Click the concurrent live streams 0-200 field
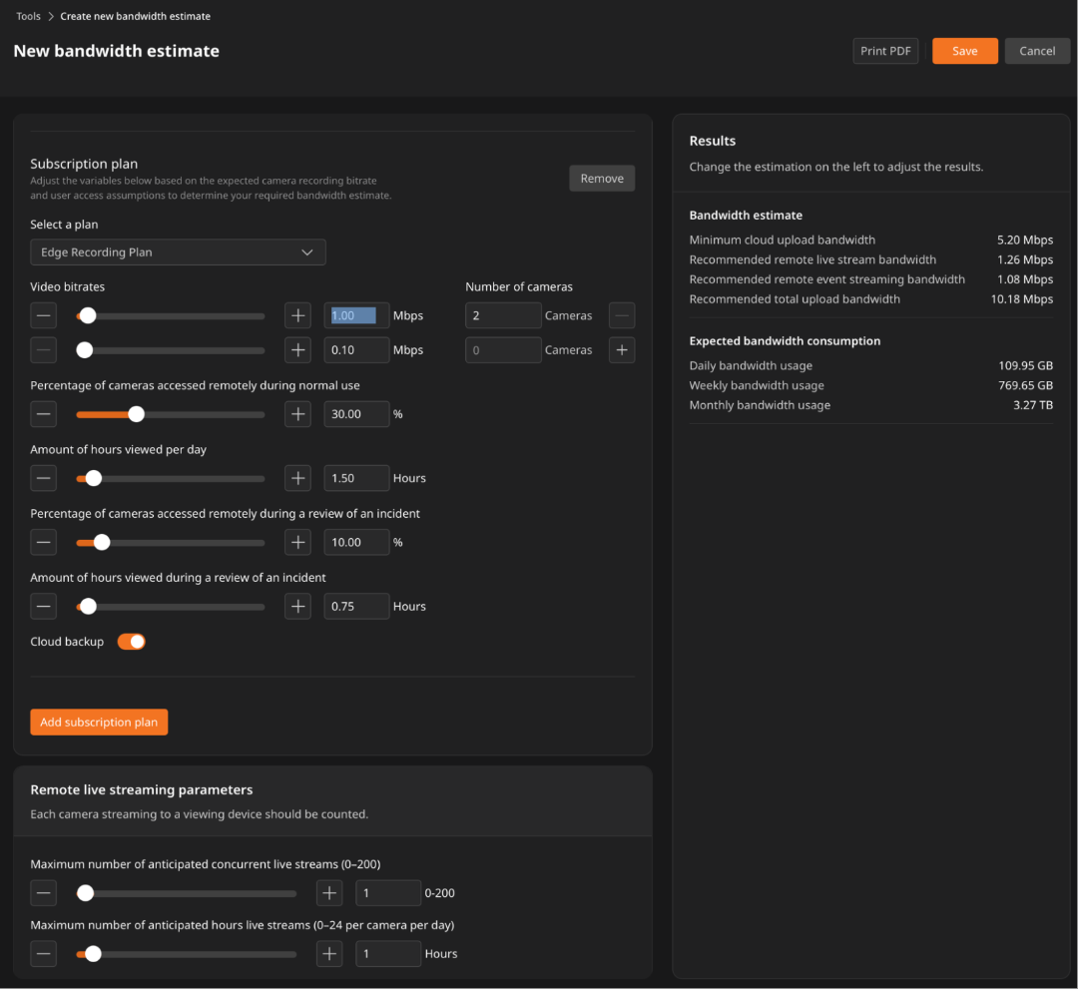 387,893
